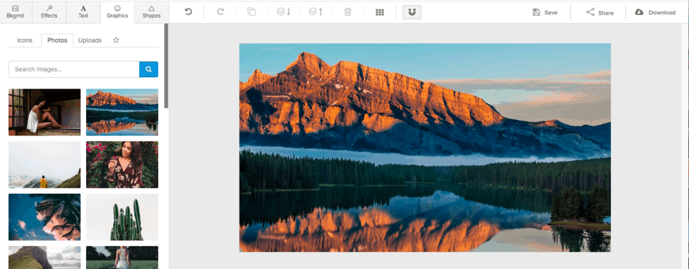The image size is (689, 269).
Task: Click the blue magnifier search button
Action: [149, 69]
